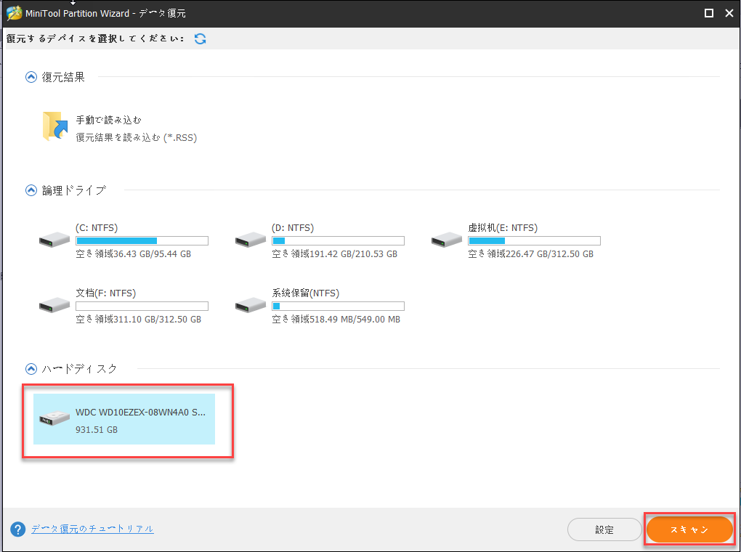Select the D: NTFS drive icon
The height and width of the screenshot is (552, 741).
click(x=250, y=239)
